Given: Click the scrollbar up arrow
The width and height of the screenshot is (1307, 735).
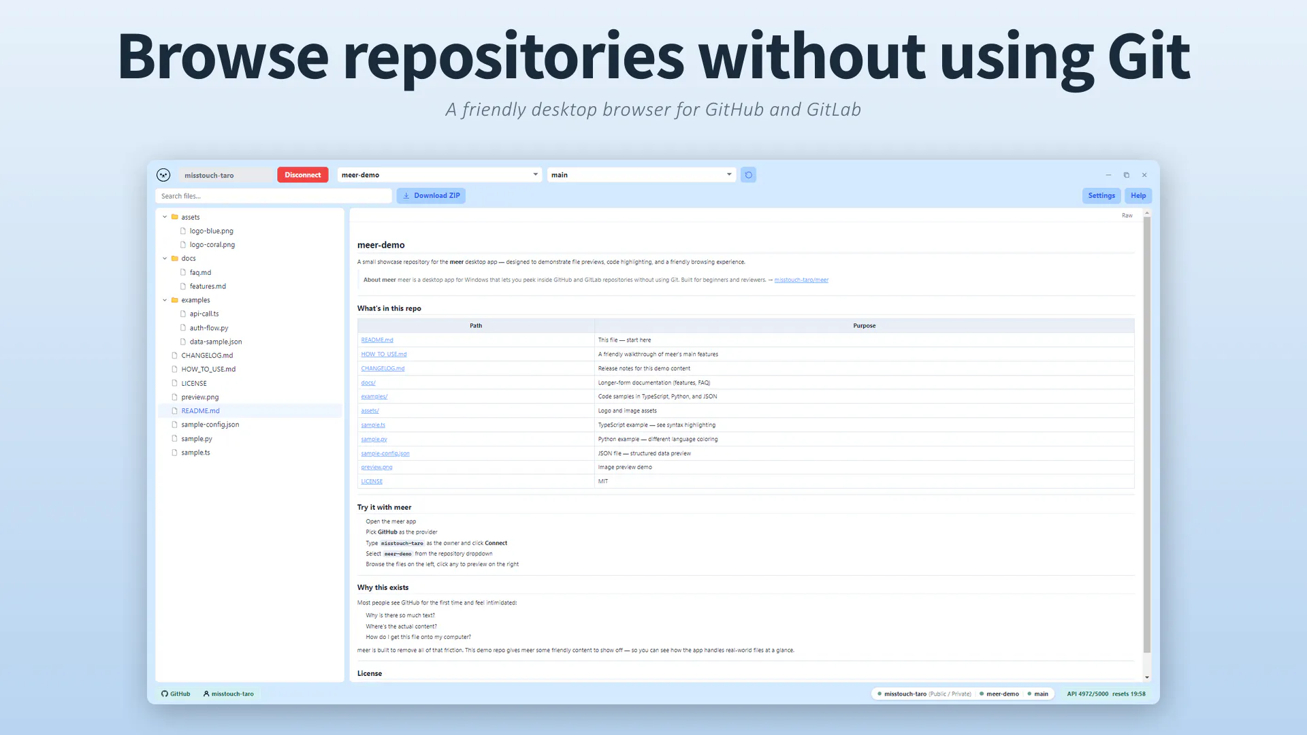Looking at the screenshot, I should (1147, 214).
